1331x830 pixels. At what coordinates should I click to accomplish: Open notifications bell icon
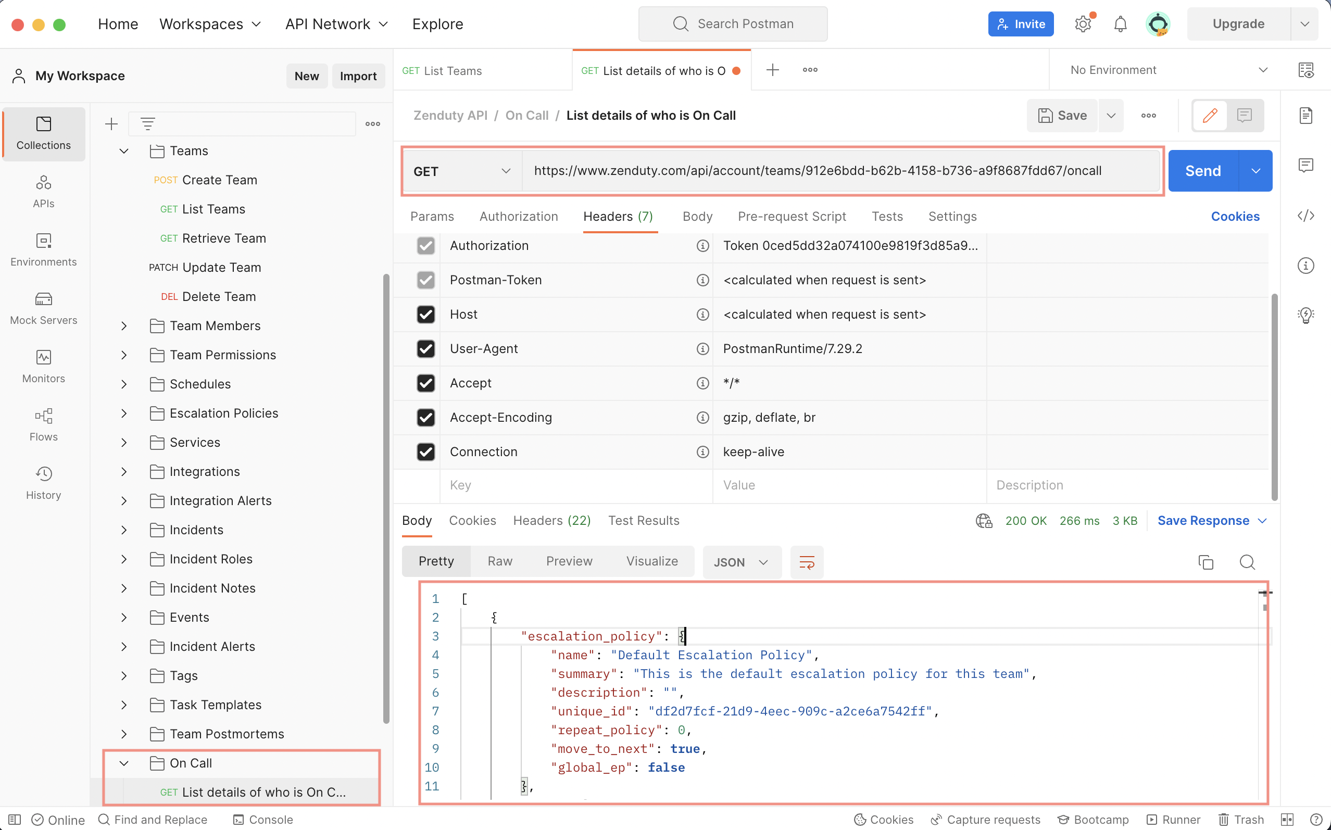(1120, 24)
